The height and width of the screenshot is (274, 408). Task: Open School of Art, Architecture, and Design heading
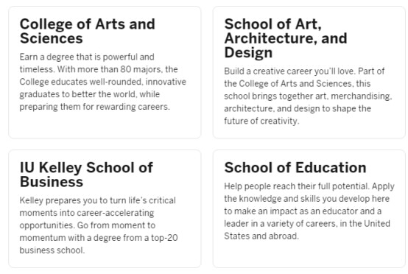[286, 38]
